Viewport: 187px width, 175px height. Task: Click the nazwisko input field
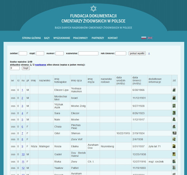[88, 53]
